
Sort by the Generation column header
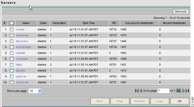pos(59,23)
